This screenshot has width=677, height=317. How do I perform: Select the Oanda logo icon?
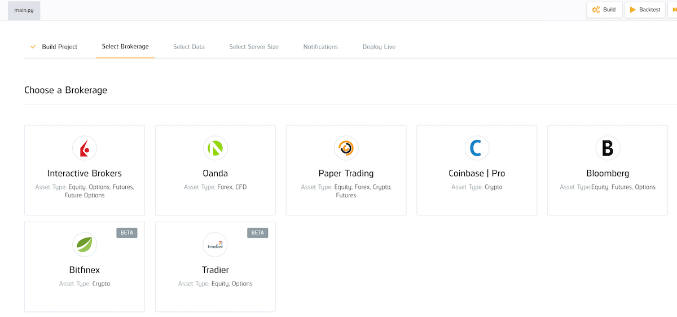(215, 148)
